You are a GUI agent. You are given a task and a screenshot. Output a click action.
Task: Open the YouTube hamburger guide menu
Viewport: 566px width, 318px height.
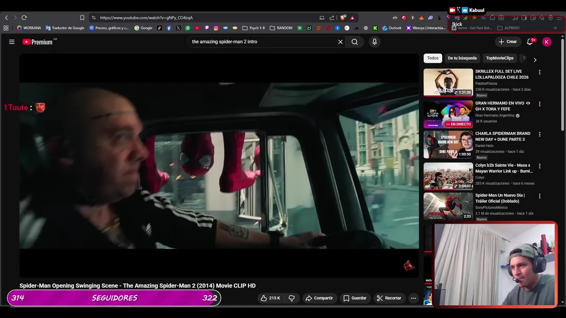pyautogui.click(x=12, y=42)
